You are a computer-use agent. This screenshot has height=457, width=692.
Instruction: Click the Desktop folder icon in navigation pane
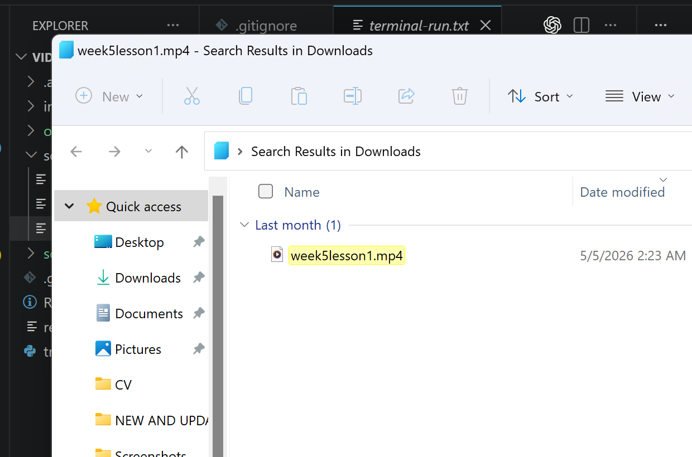click(x=103, y=242)
